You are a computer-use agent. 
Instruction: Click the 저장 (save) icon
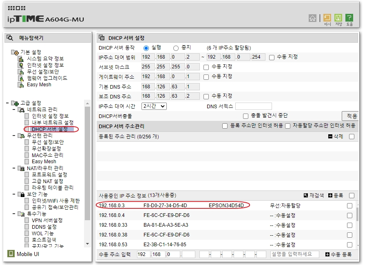338,18
